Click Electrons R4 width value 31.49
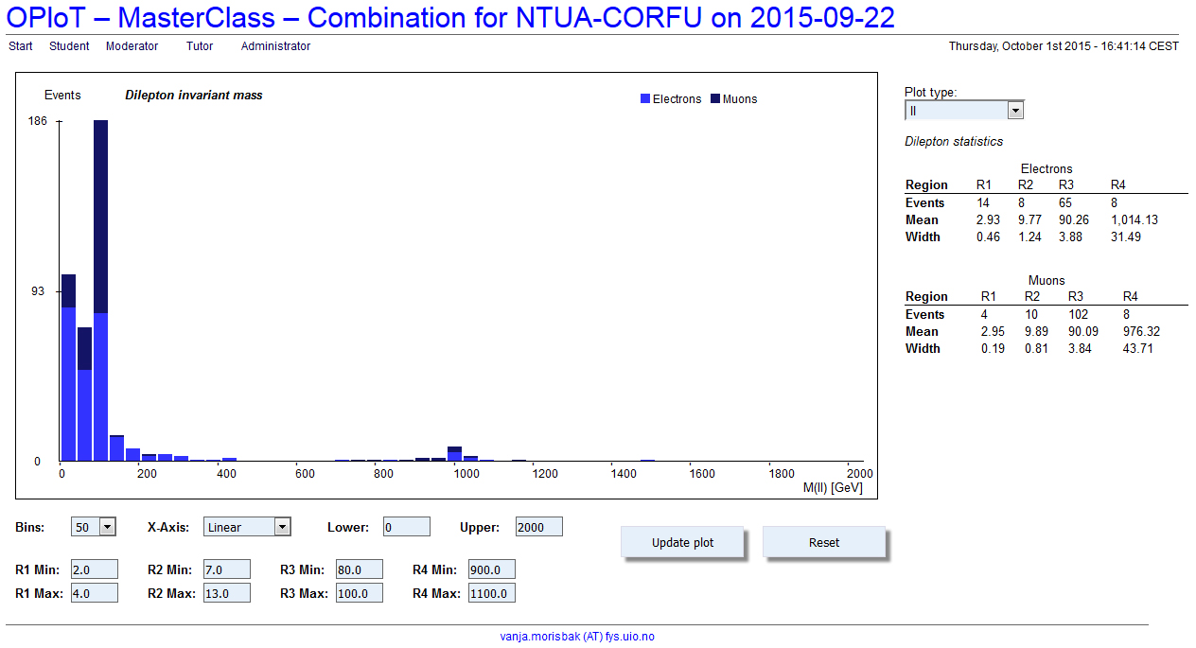The image size is (1196, 648). point(1126,237)
